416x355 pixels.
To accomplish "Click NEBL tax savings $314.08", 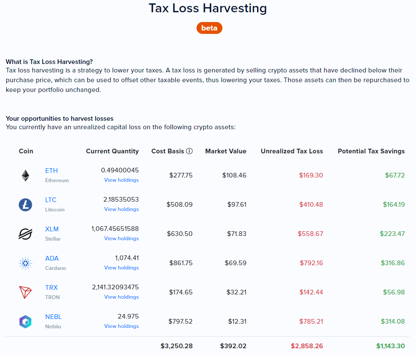I will pos(393,321).
